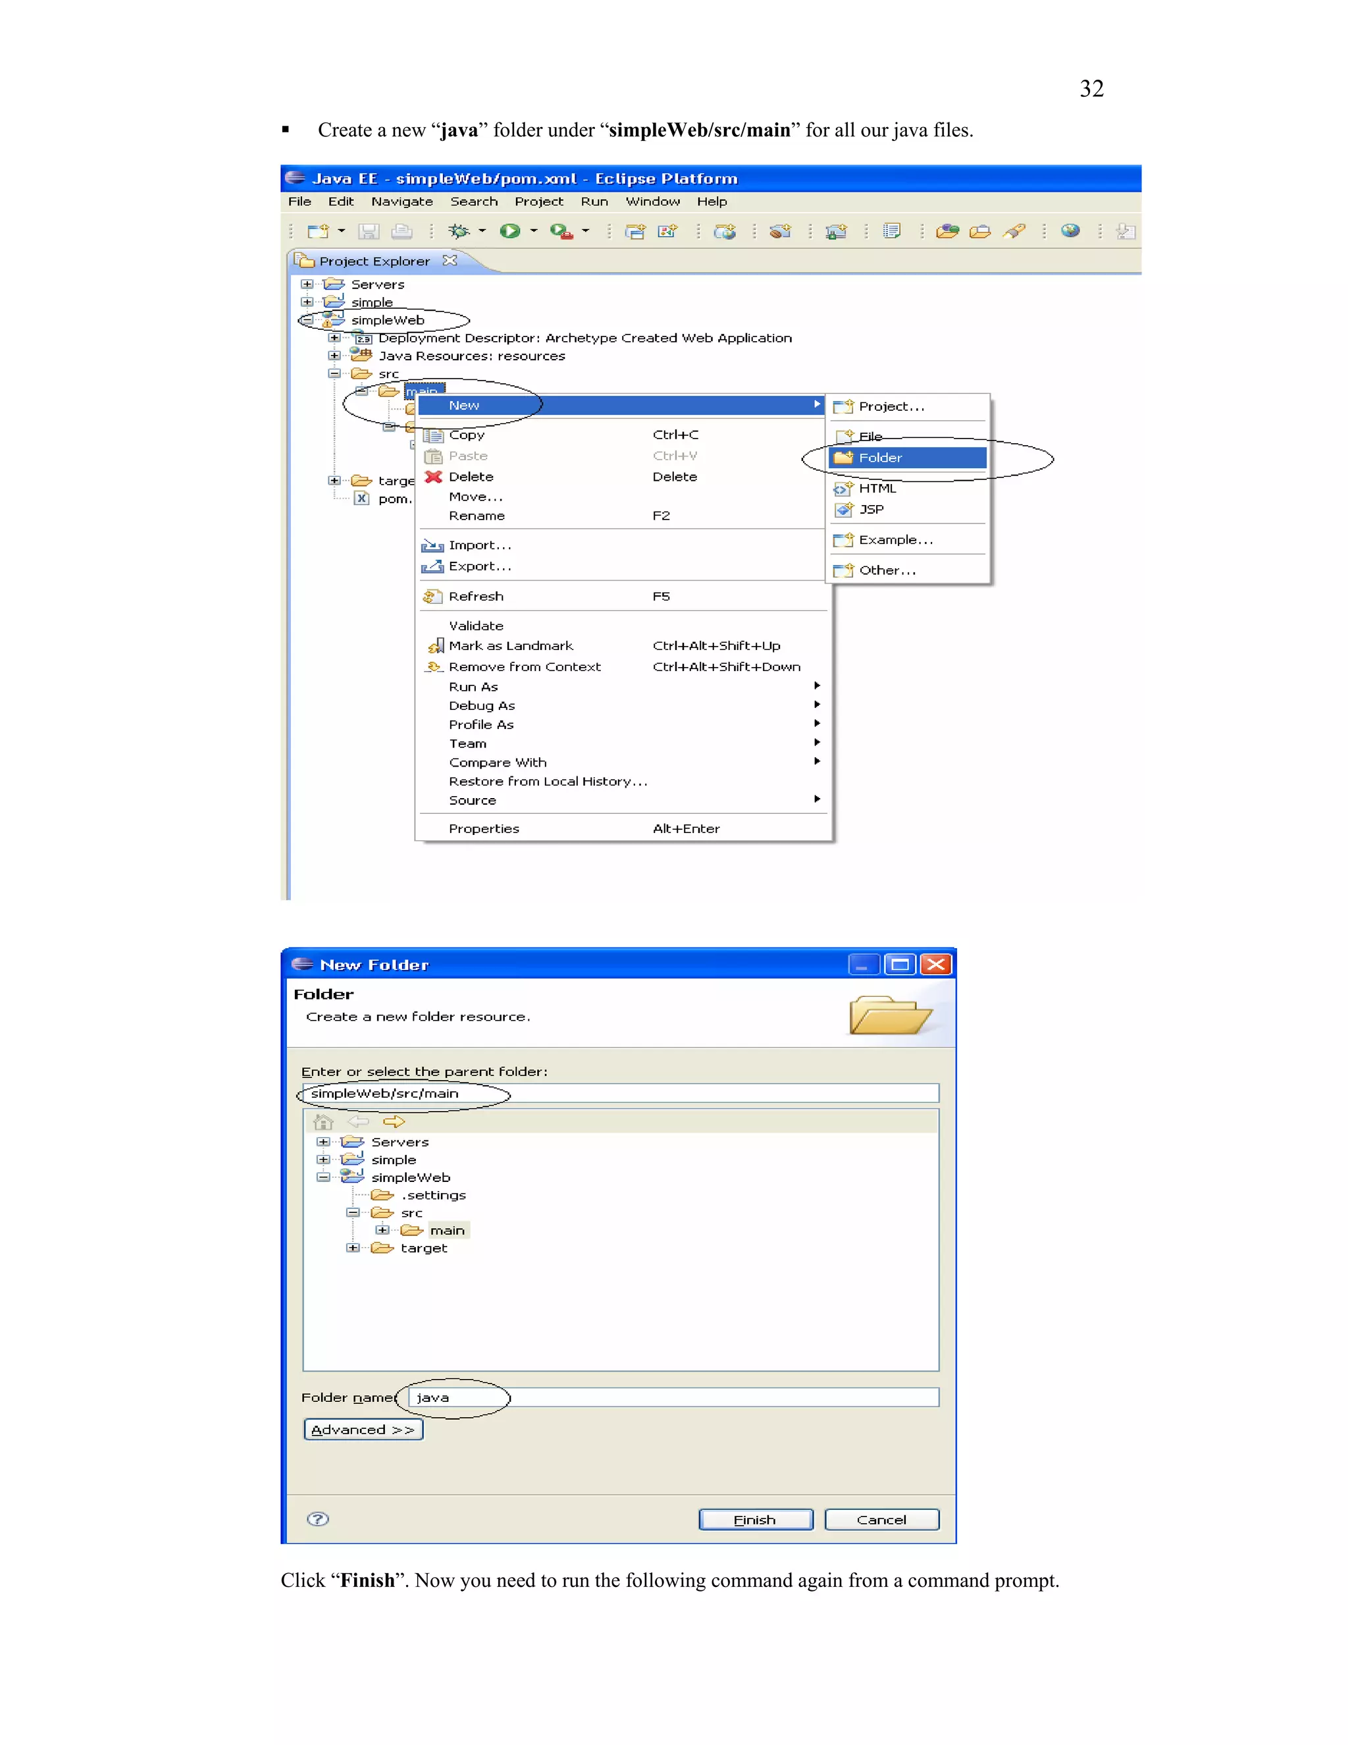
Task: Click the Home icon in New Folder dialog
Action: (x=323, y=1122)
